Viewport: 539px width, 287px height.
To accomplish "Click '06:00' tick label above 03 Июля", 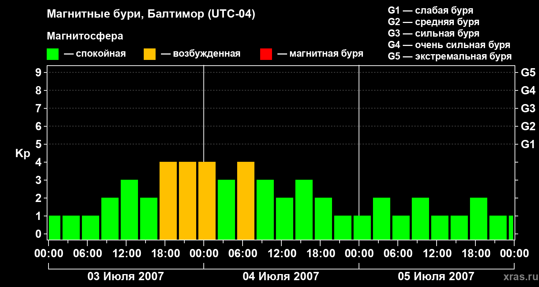I will click(87, 253).
